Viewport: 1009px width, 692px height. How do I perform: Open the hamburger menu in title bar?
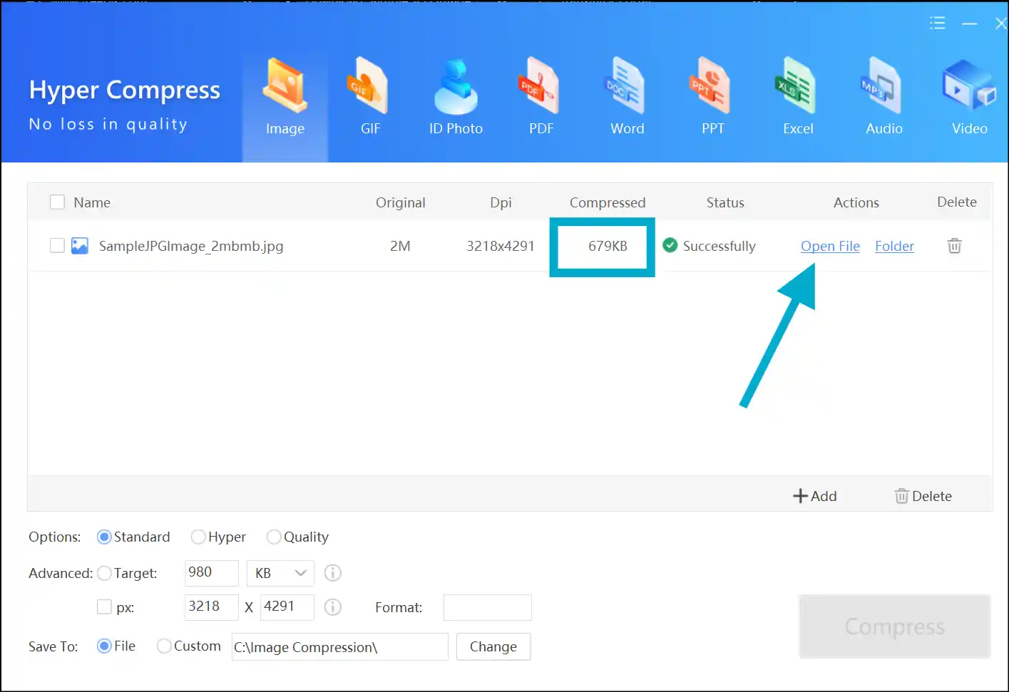(x=938, y=23)
